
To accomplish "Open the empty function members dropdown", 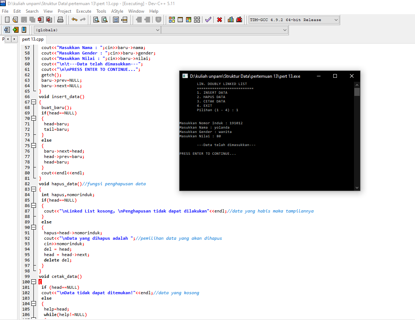I will tap(224, 30).
